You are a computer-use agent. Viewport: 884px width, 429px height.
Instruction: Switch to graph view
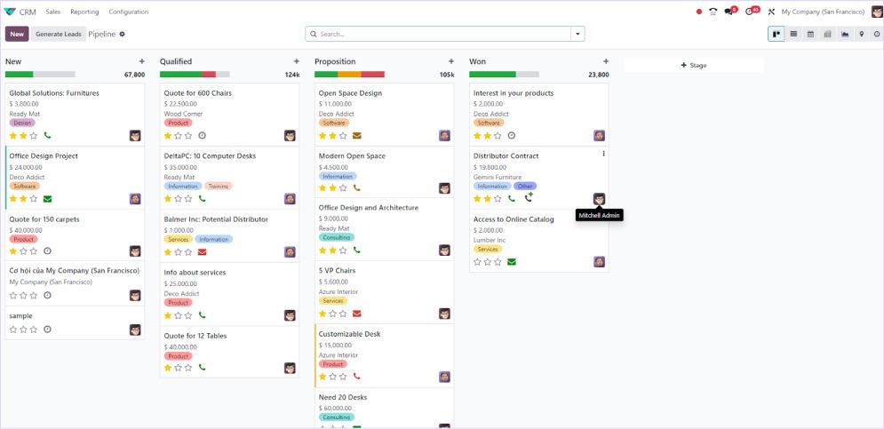coord(845,34)
